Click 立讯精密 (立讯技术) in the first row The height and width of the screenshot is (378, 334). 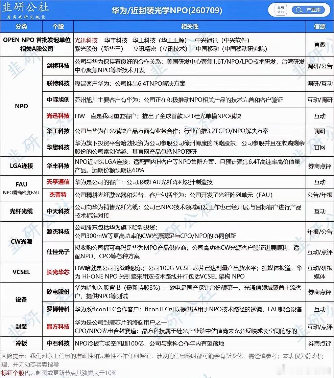160,49
